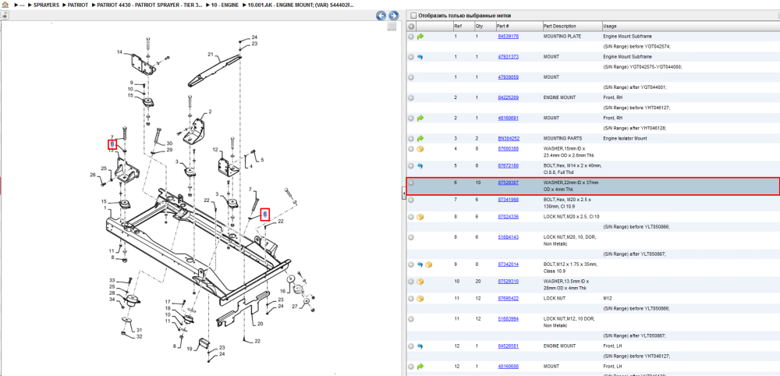
Task: Expand the row for part 84539178
Action: (411, 37)
